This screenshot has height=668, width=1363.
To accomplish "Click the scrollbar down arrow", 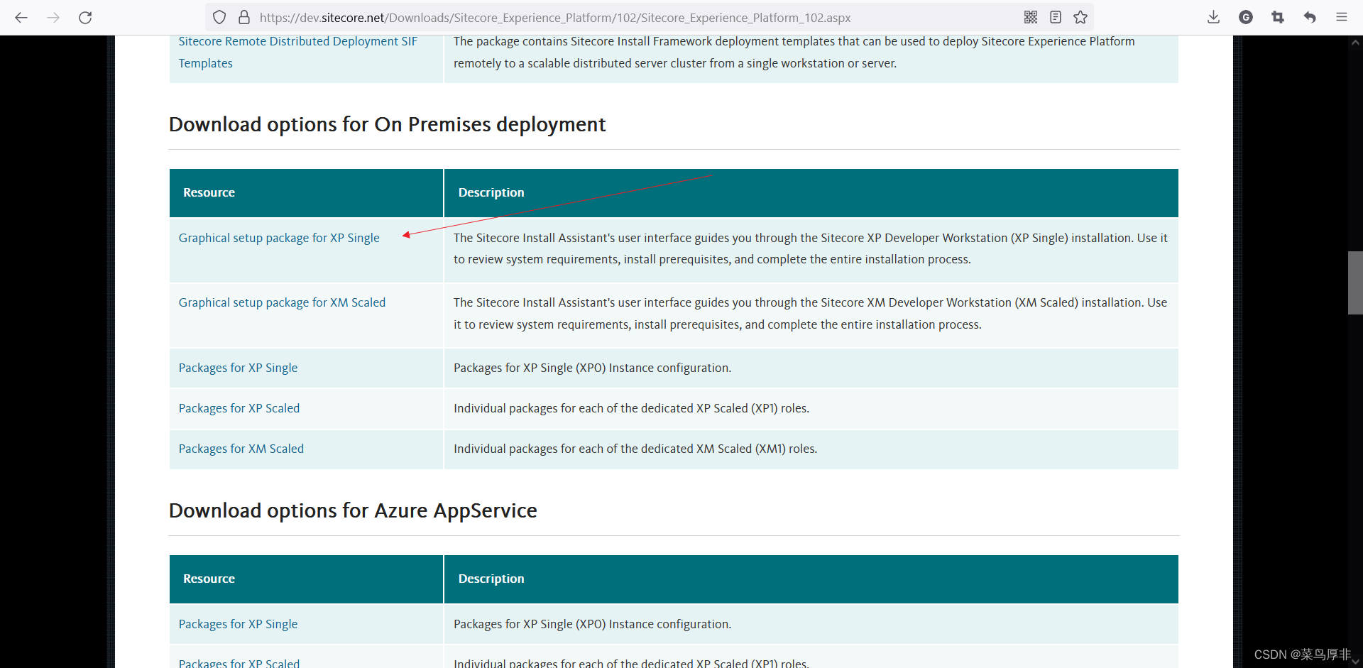I will [1355, 662].
